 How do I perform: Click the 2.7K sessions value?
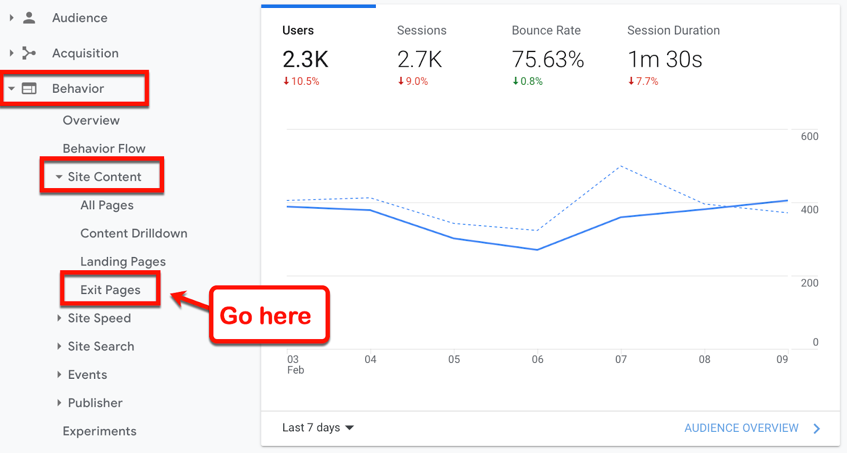coord(420,59)
